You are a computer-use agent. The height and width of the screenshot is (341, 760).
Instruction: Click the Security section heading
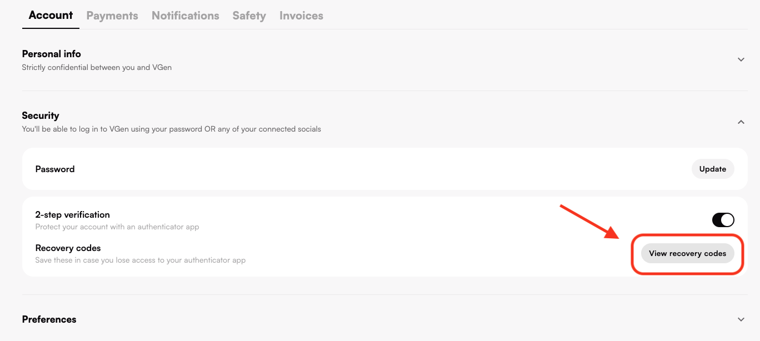41,116
